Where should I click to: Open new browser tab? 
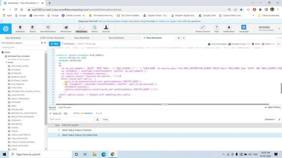click(49, 3)
